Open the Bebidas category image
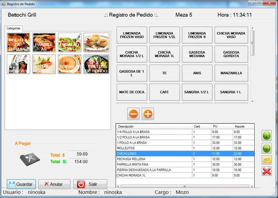The width and height of the screenshot is (278, 198). (18, 64)
